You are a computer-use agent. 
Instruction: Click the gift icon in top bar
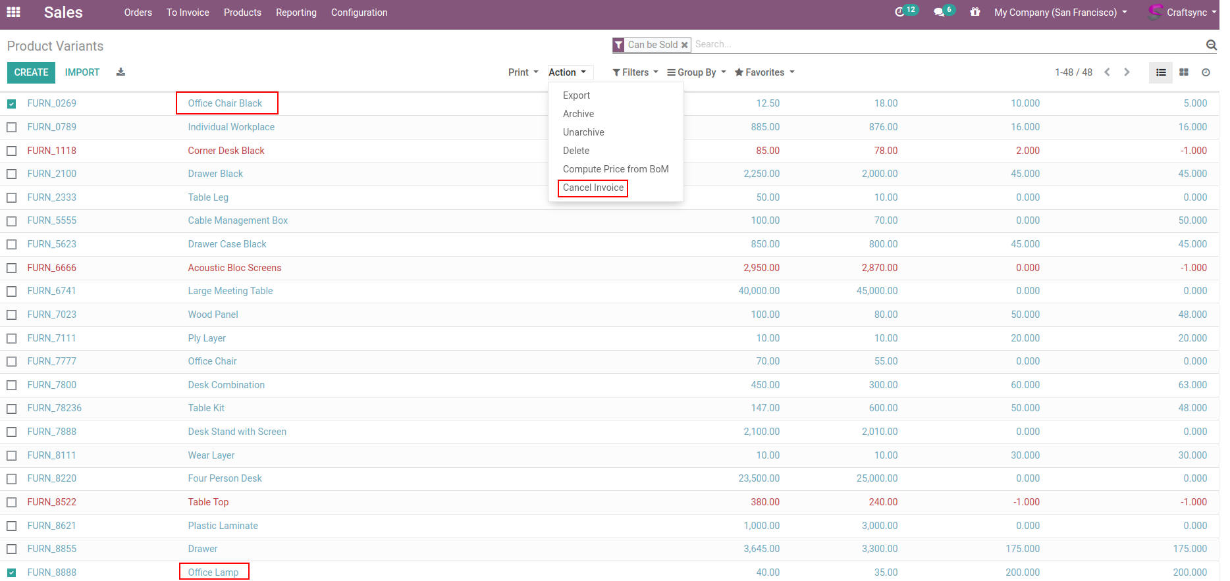click(x=975, y=13)
